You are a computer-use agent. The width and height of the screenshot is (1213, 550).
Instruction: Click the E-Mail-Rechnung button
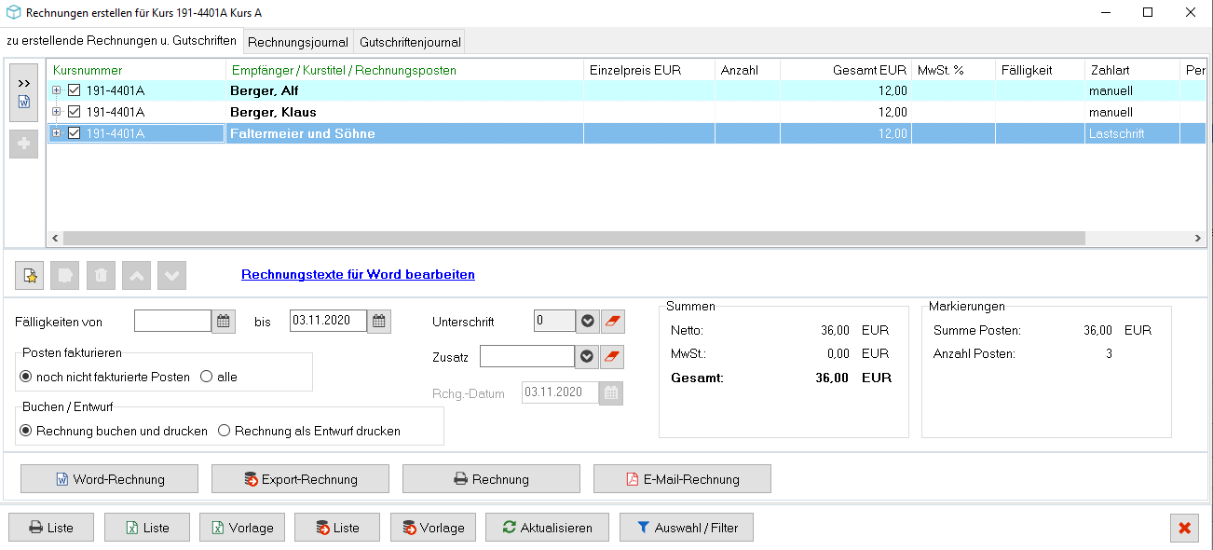pyautogui.click(x=682, y=479)
